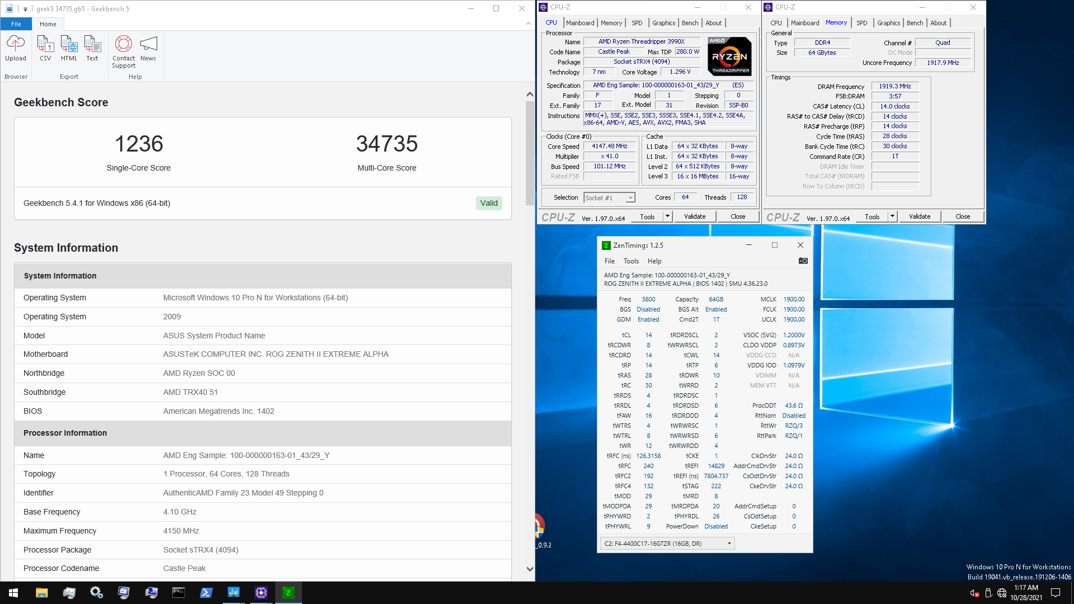This screenshot has width=1074, height=604.
Task: Open the network globe tray icon
Action: coord(1002,593)
